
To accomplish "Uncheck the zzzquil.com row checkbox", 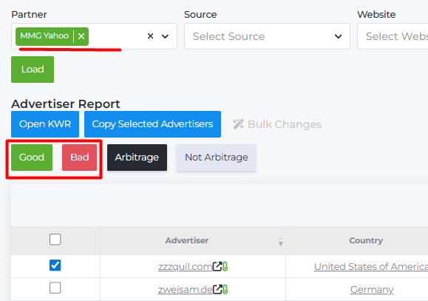I will [x=55, y=266].
